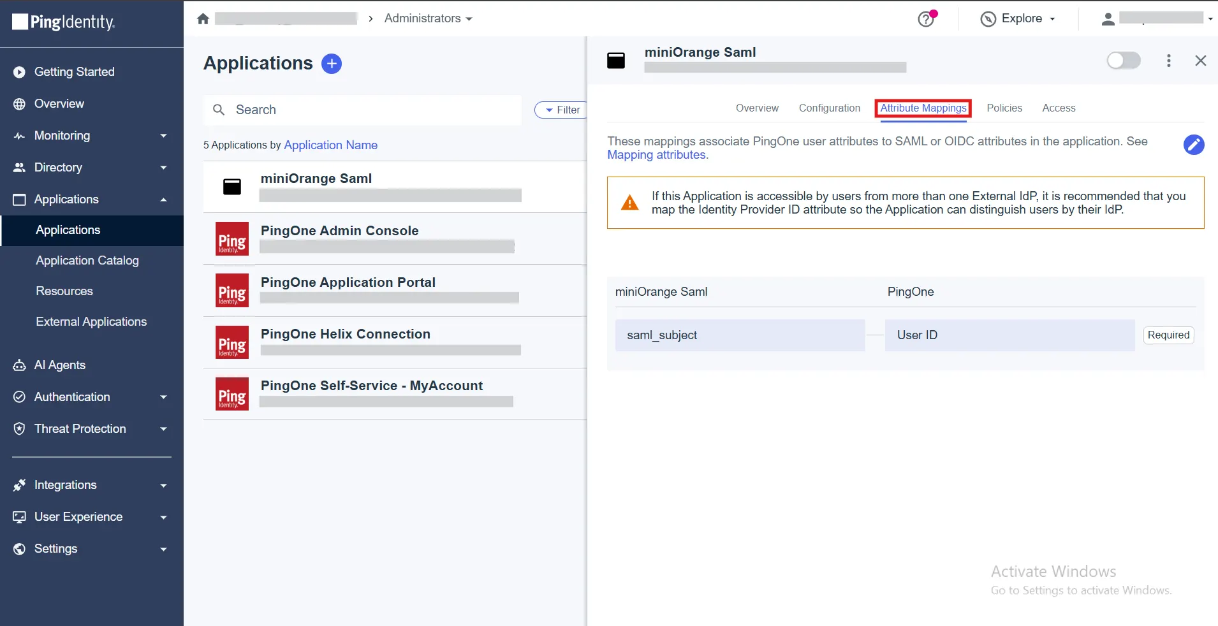Click the Threat Protection shield icon
The image size is (1218, 626).
pos(20,429)
